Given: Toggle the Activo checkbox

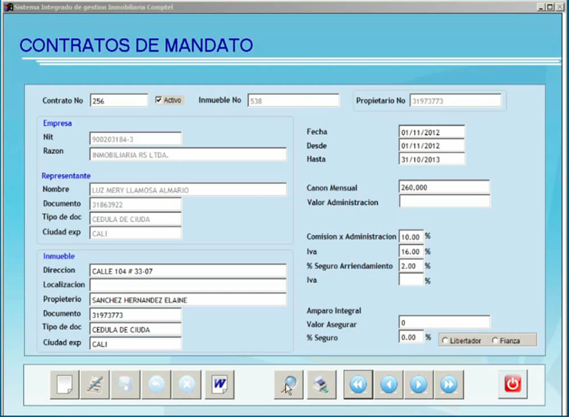Looking at the screenshot, I should 159,100.
